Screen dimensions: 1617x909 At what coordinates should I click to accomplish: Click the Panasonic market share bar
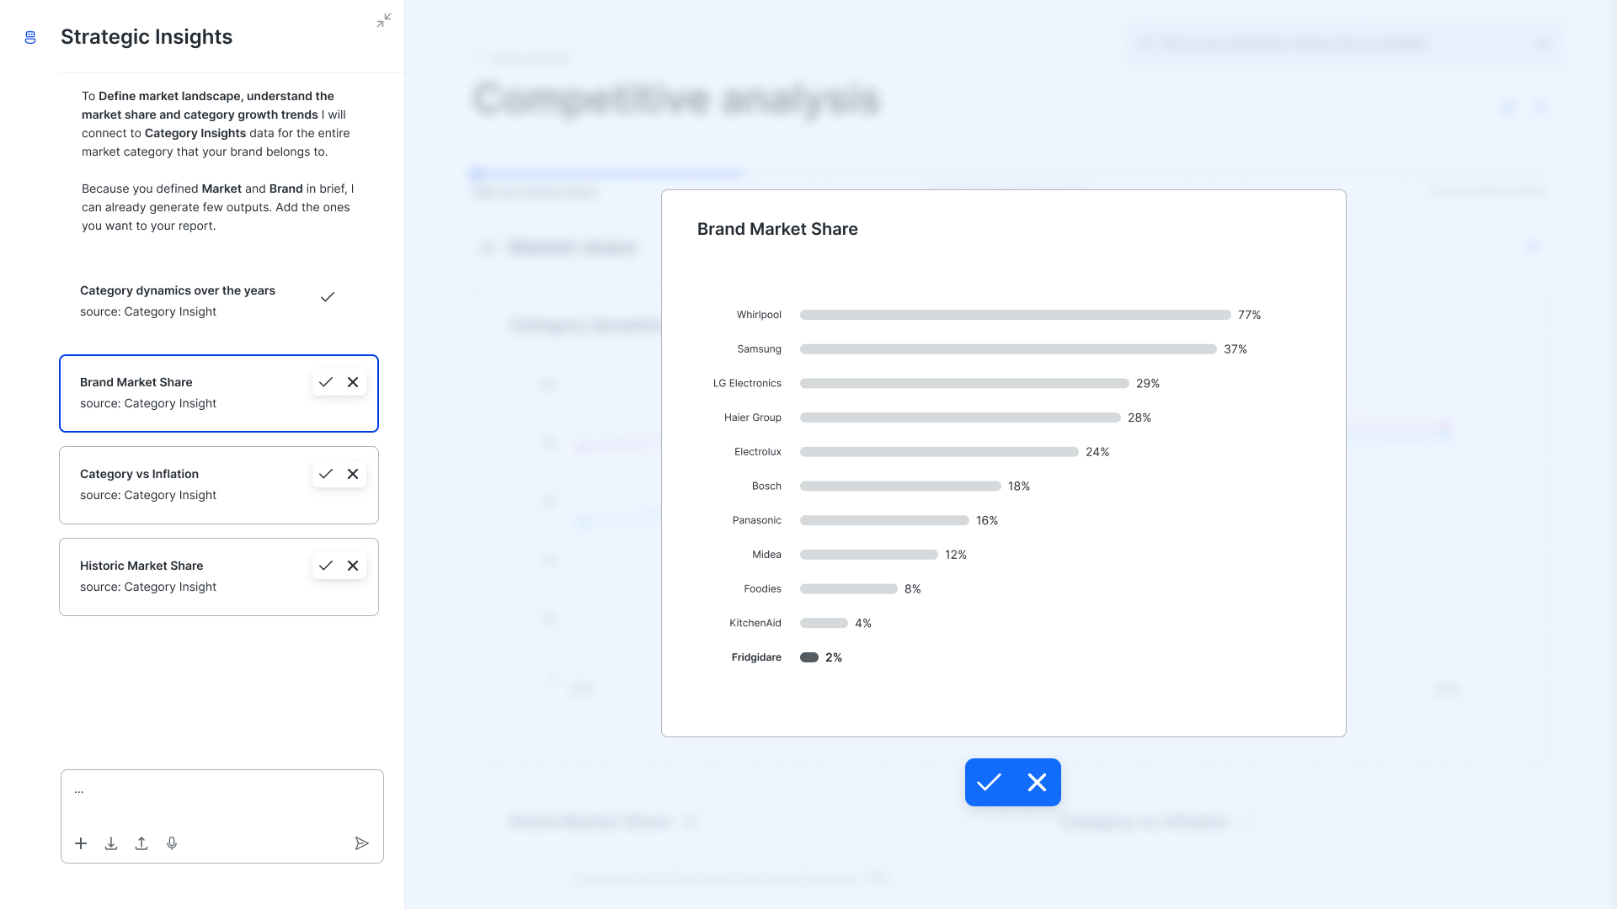pos(884,521)
